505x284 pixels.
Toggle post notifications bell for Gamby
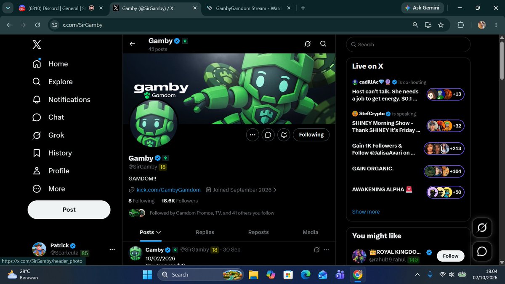tap(284, 135)
